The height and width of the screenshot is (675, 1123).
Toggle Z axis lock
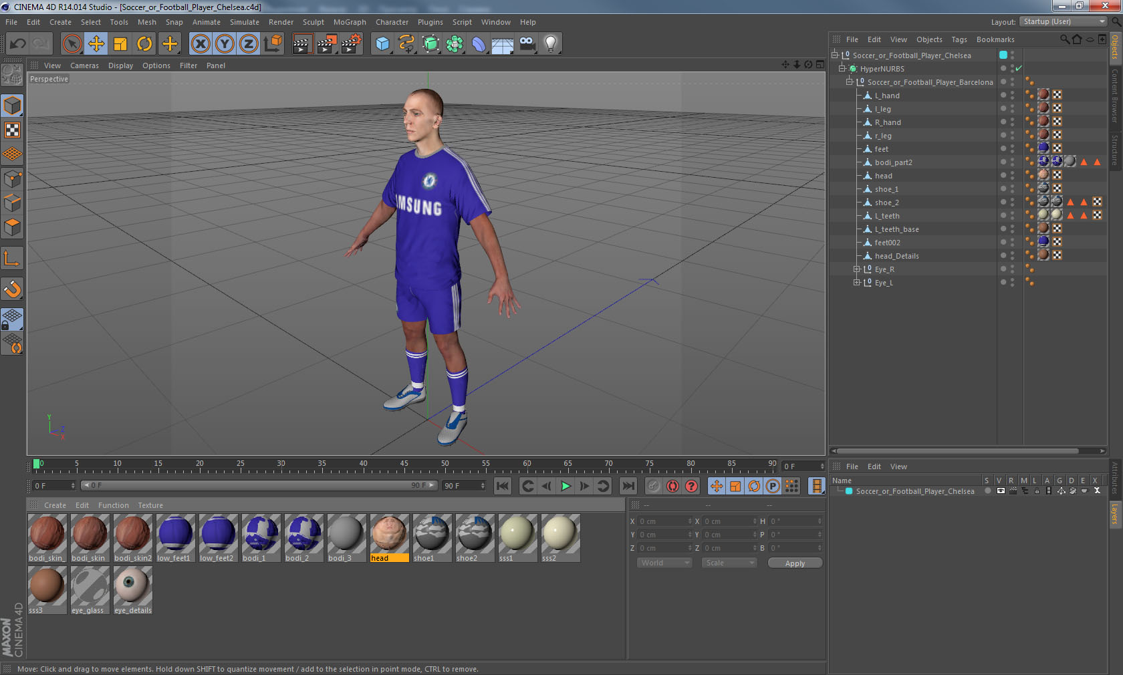[x=249, y=44]
